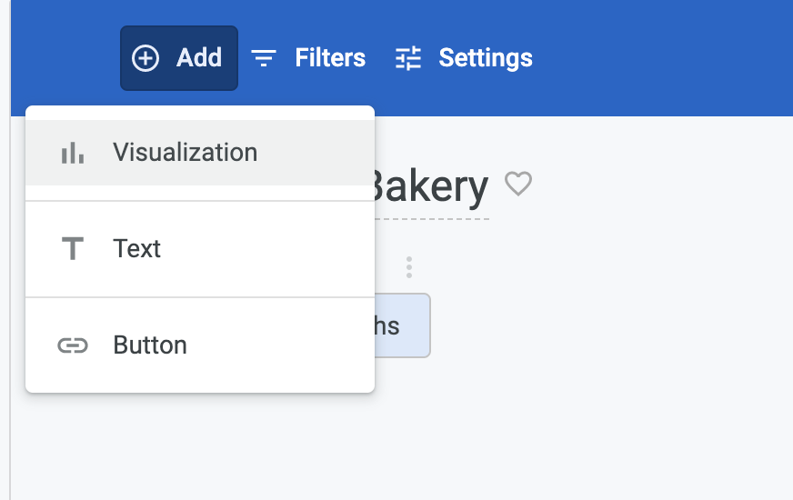Image resolution: width=793 pixels, height=500 pixels.
Task: Open dashboard Settings from the header
Action: [485, 58]
